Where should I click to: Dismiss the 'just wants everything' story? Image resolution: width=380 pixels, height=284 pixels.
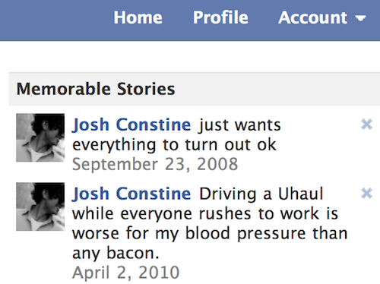pyautogui.click(x=366, y=125)
